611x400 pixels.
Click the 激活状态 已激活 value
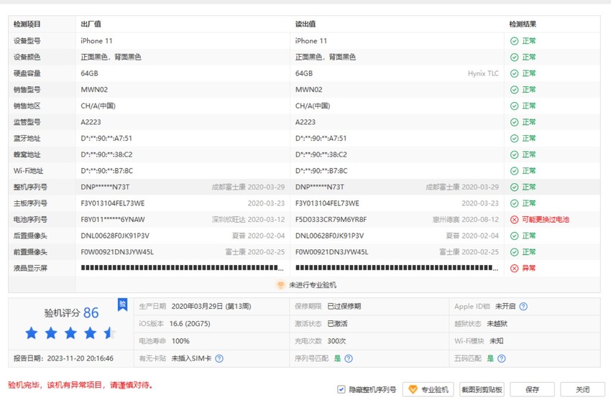click(337, 324)
